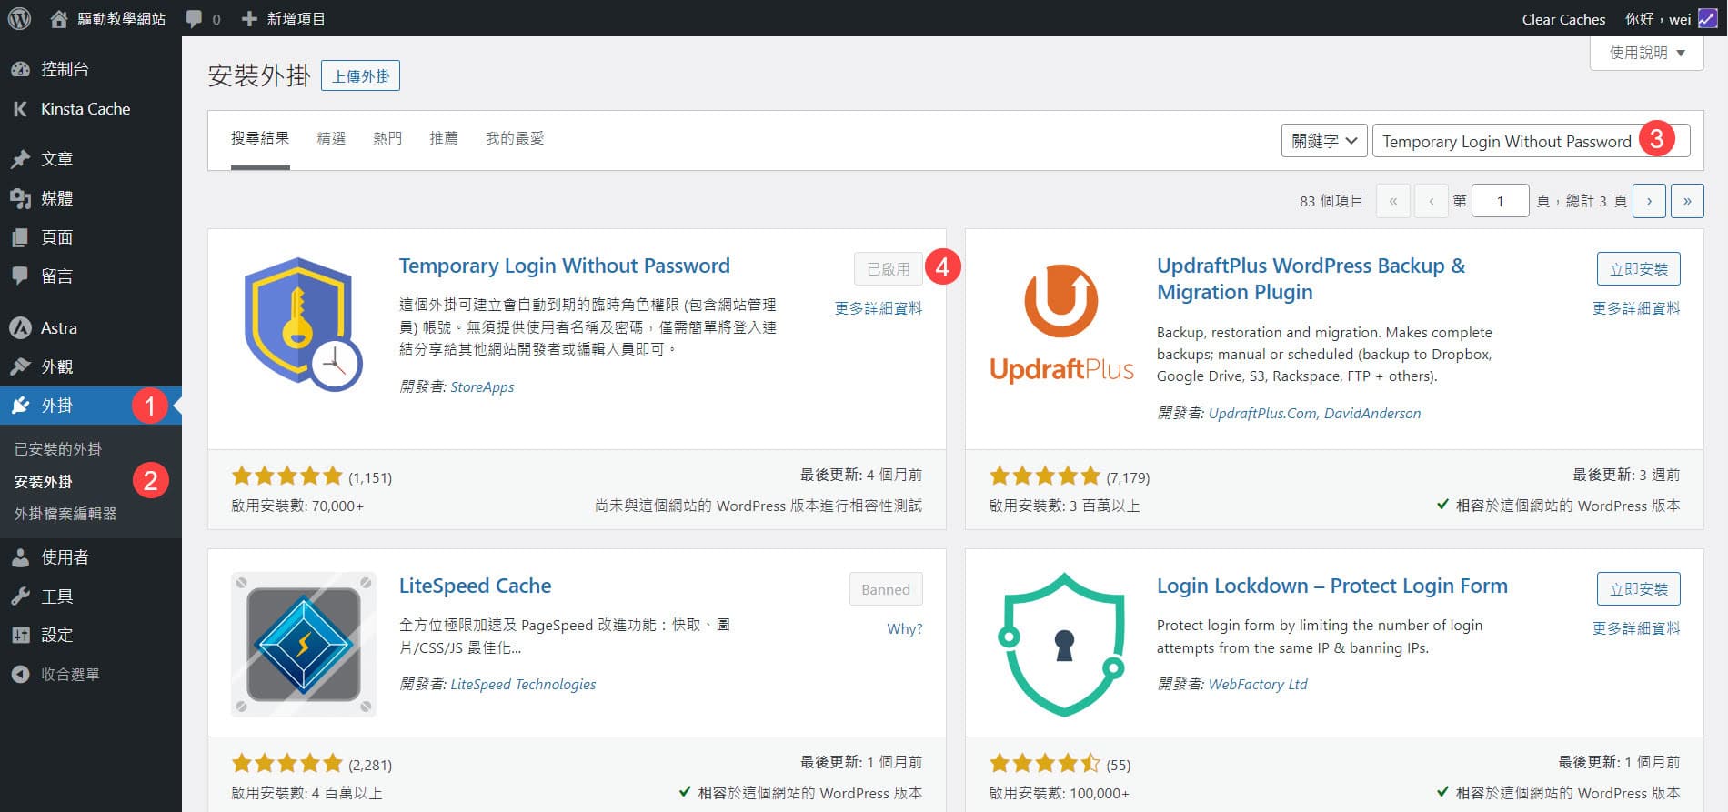Open UpdraftPlus WordPress Backup title link
This screenshot has height=812, width=1728.
(x=1311, y=278)
